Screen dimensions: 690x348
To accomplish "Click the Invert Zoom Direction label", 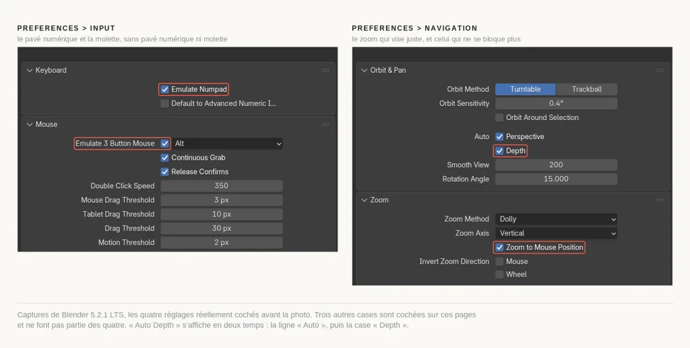I will click(x=454, y=261).
